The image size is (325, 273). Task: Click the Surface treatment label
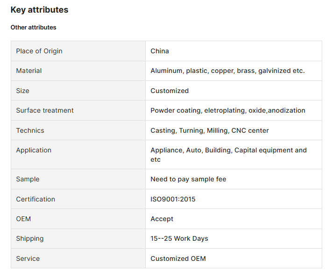click(x=45, y=110)
